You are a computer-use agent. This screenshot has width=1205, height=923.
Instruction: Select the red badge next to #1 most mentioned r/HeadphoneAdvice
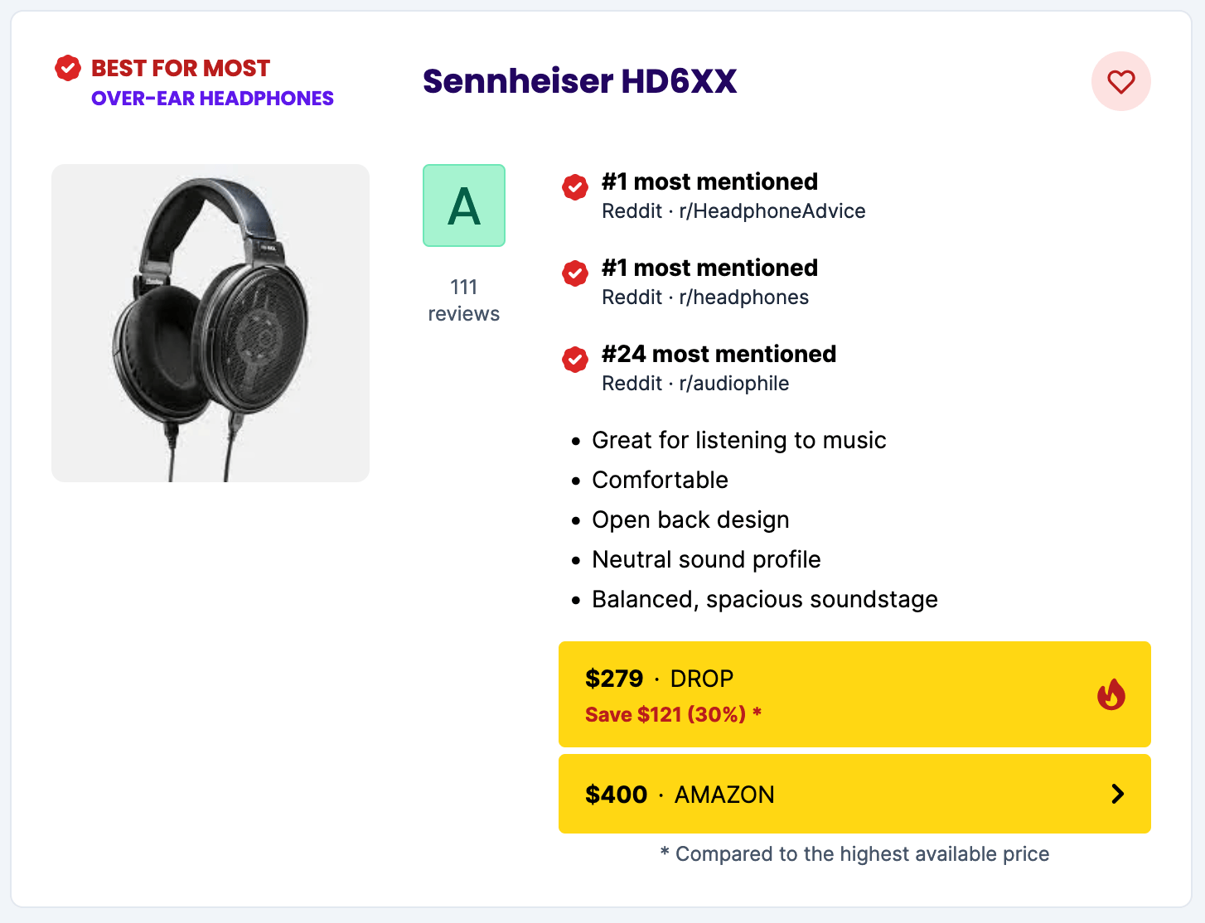pyautogui.click(x=574, y=188)
